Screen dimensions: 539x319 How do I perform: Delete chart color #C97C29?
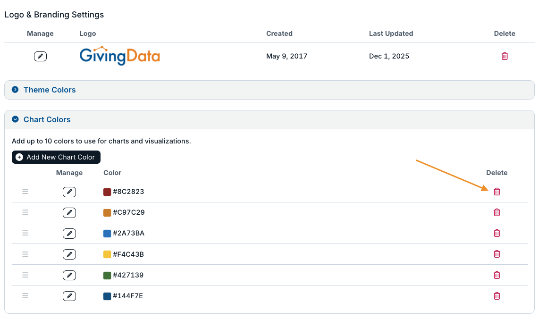[497, 212]
